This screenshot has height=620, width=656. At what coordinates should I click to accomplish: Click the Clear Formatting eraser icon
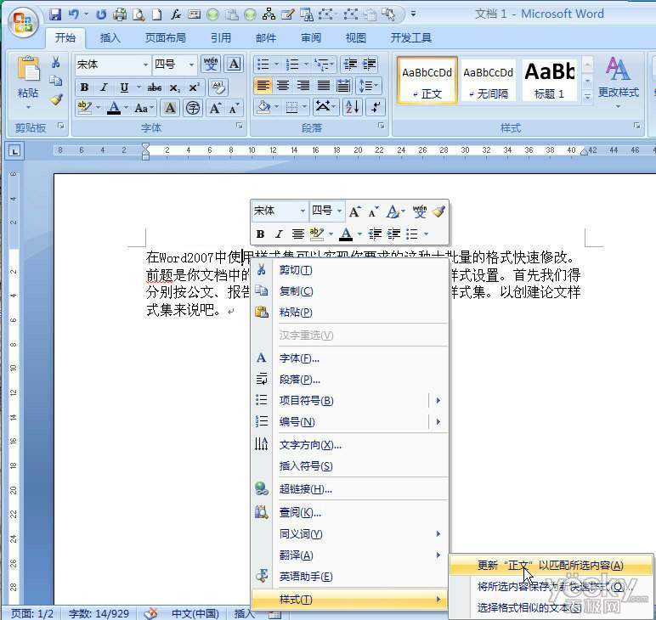218,87
